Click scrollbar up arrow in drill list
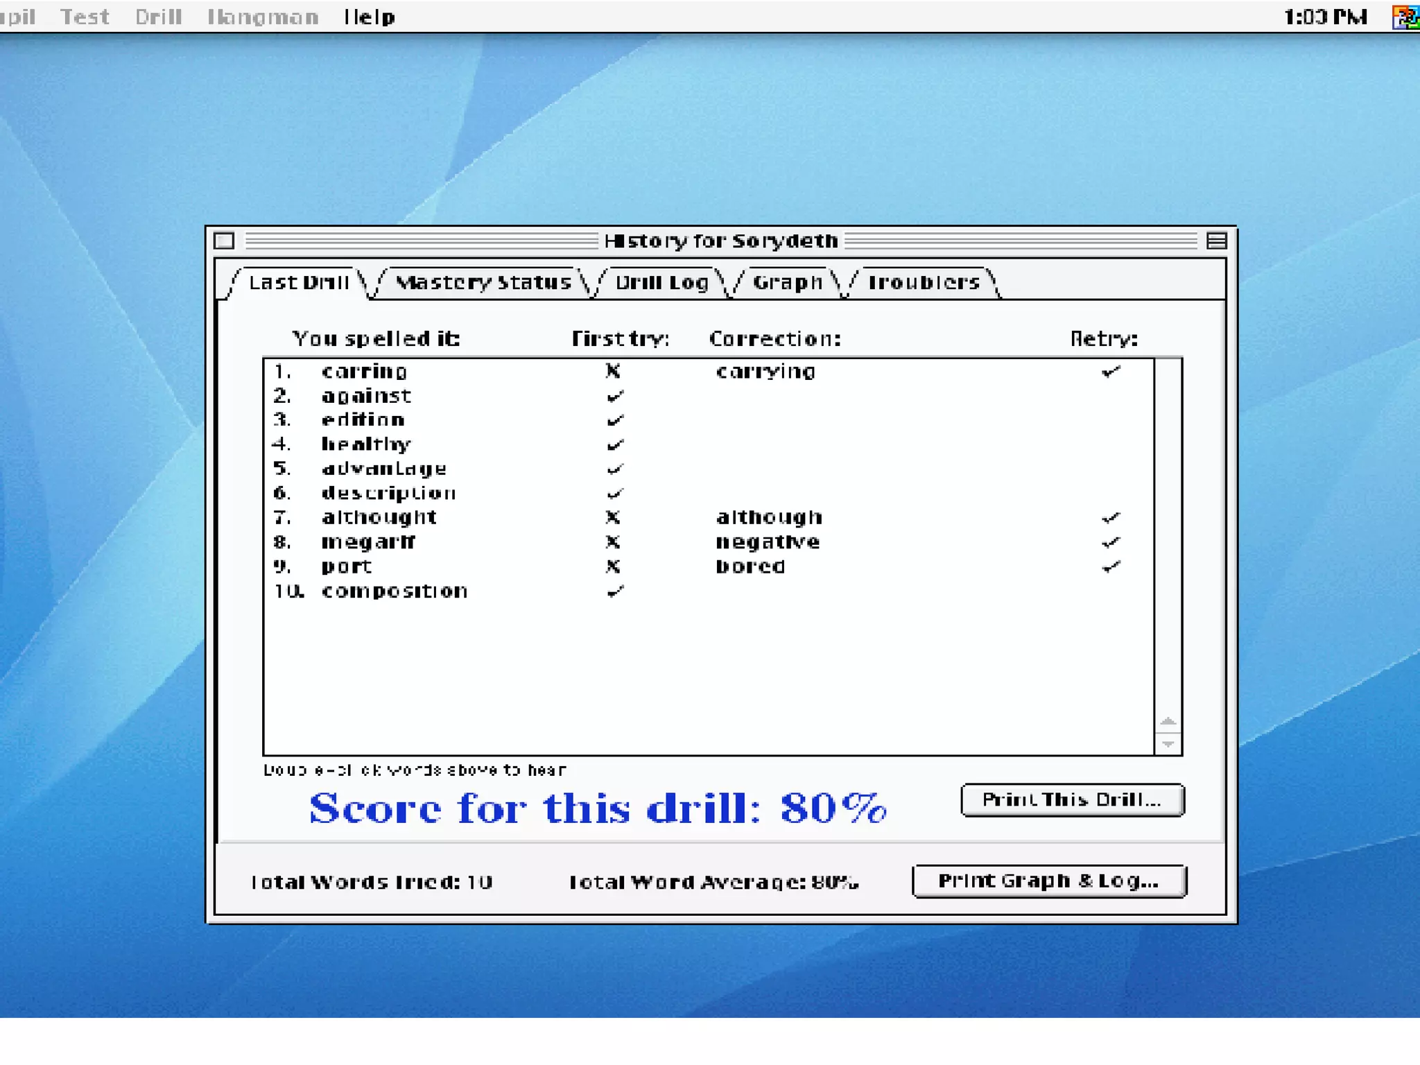 (x=1168, y=722)
